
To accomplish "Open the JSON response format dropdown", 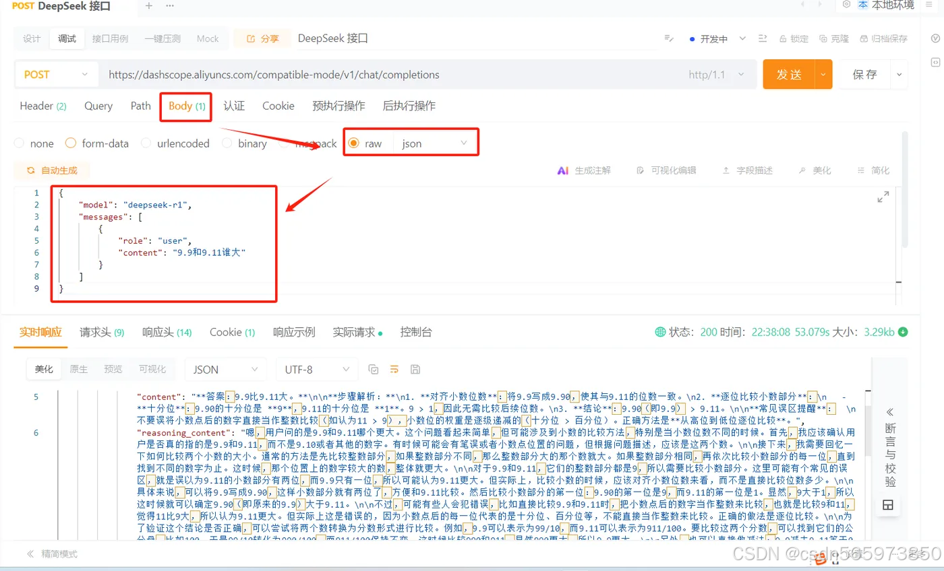I will [x=226, y=369].
